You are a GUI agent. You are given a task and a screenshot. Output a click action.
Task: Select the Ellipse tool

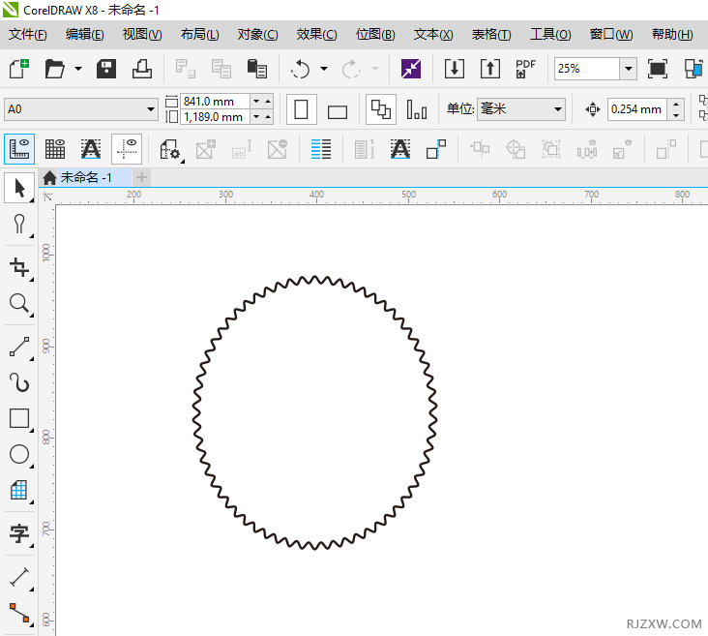18,454
